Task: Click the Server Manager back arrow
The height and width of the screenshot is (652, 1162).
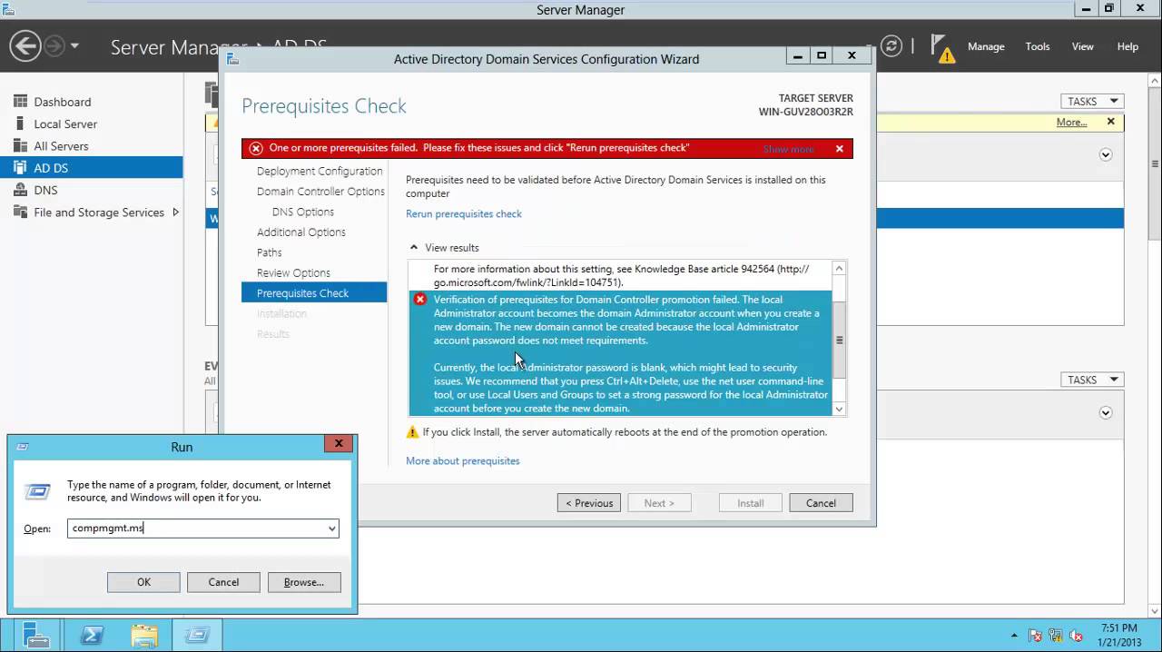Action: pos(25,45)
